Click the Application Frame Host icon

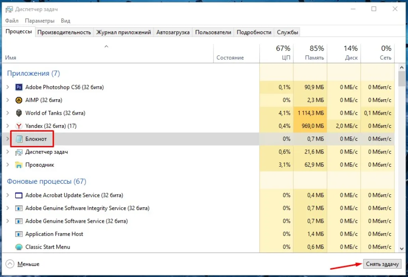[x=19, y=234]
